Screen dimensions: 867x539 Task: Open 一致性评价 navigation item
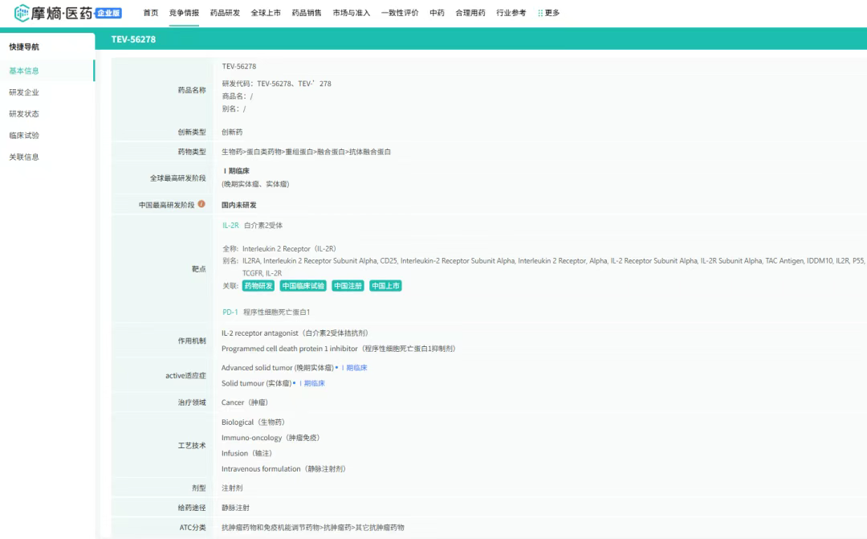coord(400,13)
